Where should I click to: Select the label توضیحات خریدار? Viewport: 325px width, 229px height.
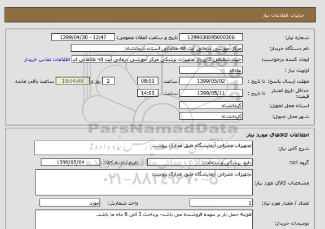(x=292, y=223)
